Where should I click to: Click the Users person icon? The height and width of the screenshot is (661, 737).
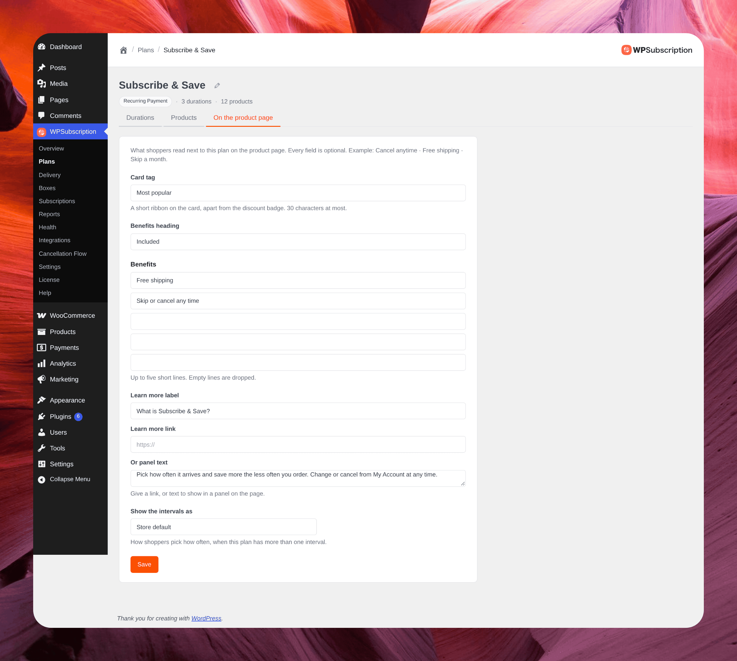click(x=42, y=432)
